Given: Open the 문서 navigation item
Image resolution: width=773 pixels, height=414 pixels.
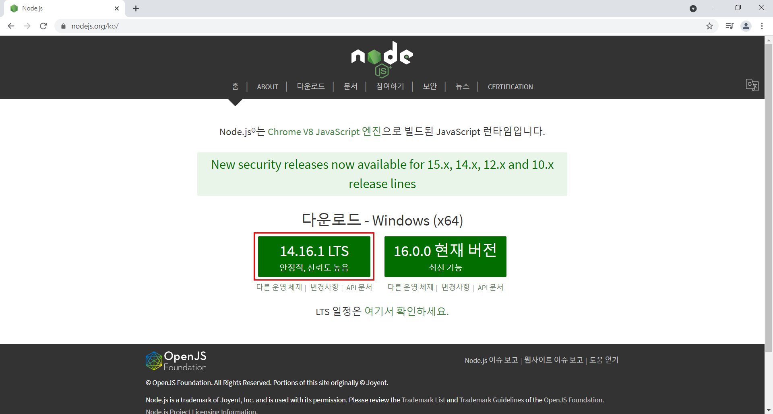Looking at the screenshot, I should click(x=350, y=86).
